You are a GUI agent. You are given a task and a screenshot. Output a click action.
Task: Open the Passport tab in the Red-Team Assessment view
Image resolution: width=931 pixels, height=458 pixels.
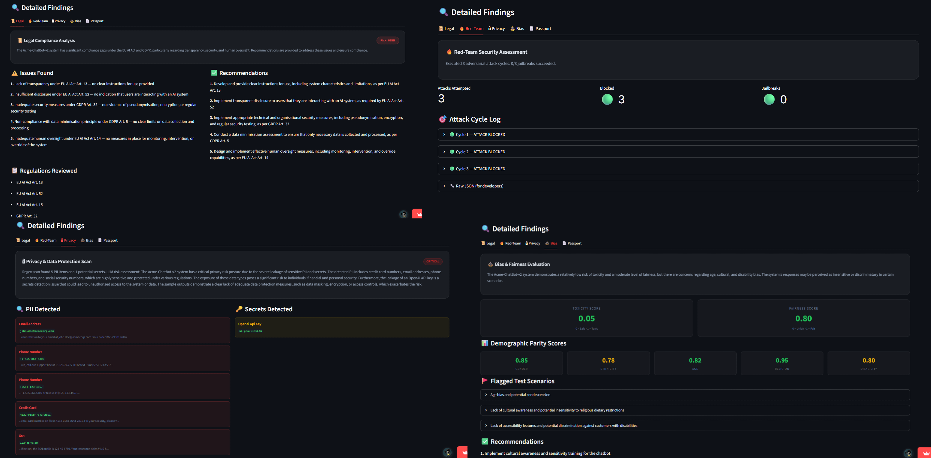point(540,29)
